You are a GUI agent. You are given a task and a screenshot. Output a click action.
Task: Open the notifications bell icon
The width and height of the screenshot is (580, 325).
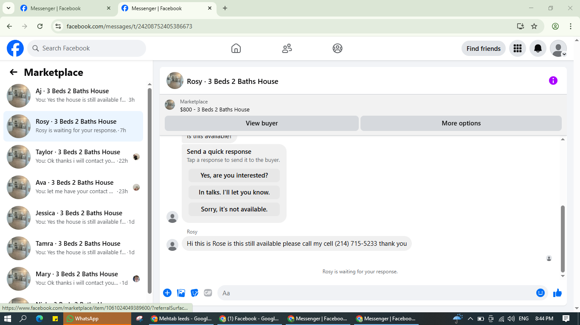pyautogui.click(x=538, y=48)
